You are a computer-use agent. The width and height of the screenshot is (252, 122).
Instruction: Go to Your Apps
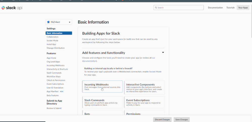click(243, 8)
